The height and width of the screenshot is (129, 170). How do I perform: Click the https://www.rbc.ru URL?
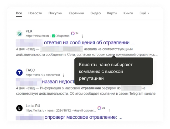point(37,36)
